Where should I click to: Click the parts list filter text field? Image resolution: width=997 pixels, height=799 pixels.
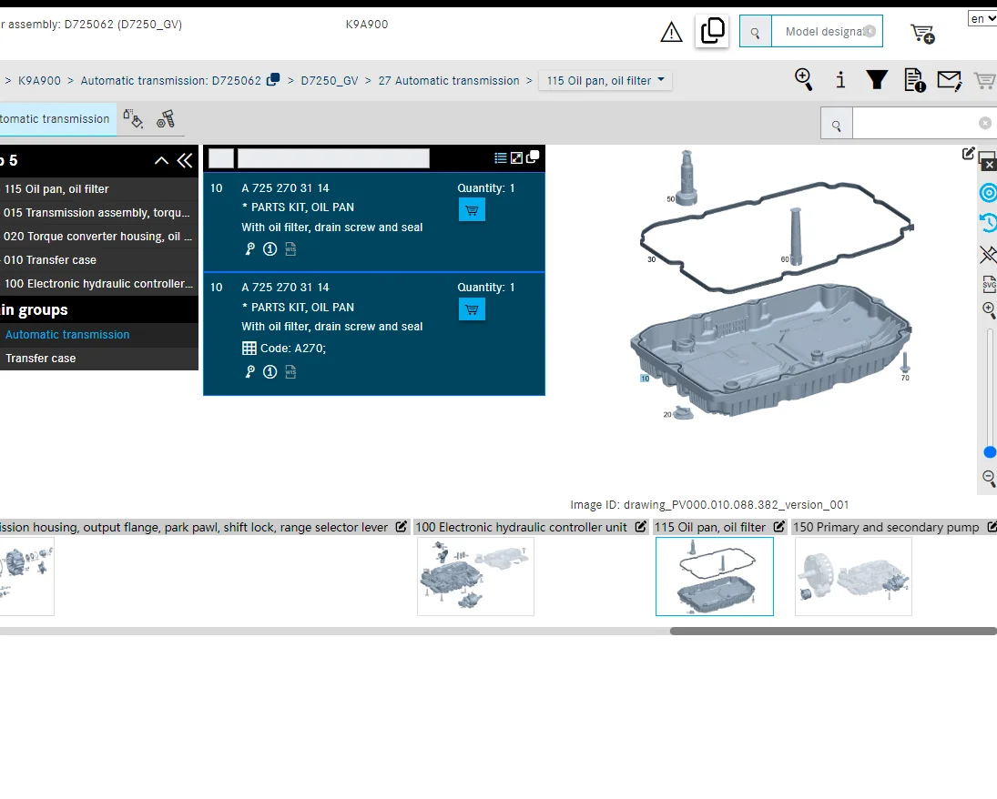333,158
